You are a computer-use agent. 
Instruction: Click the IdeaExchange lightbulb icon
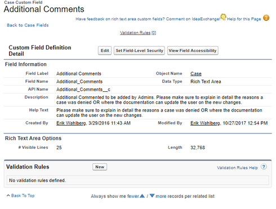click(223, 17)
